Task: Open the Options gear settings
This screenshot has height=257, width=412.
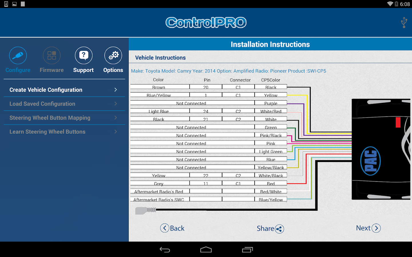Action: pos(113,60)
